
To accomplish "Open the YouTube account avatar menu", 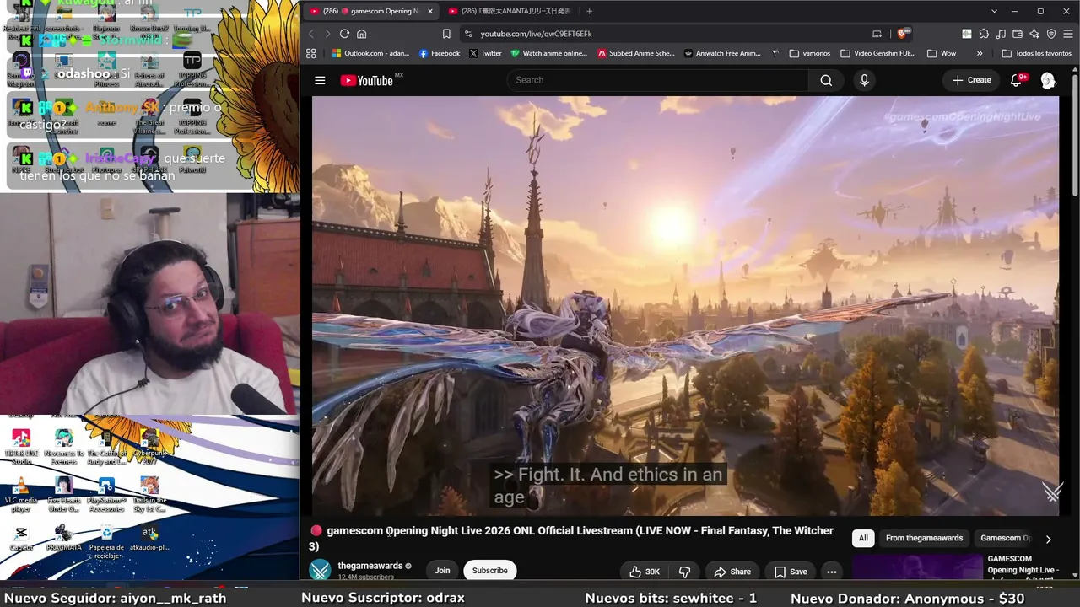I will 1048,80.
